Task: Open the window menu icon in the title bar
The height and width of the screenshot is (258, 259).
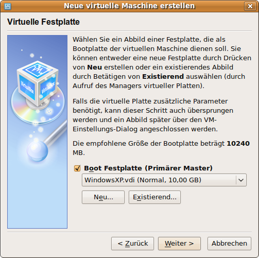Action: point(7,7)
